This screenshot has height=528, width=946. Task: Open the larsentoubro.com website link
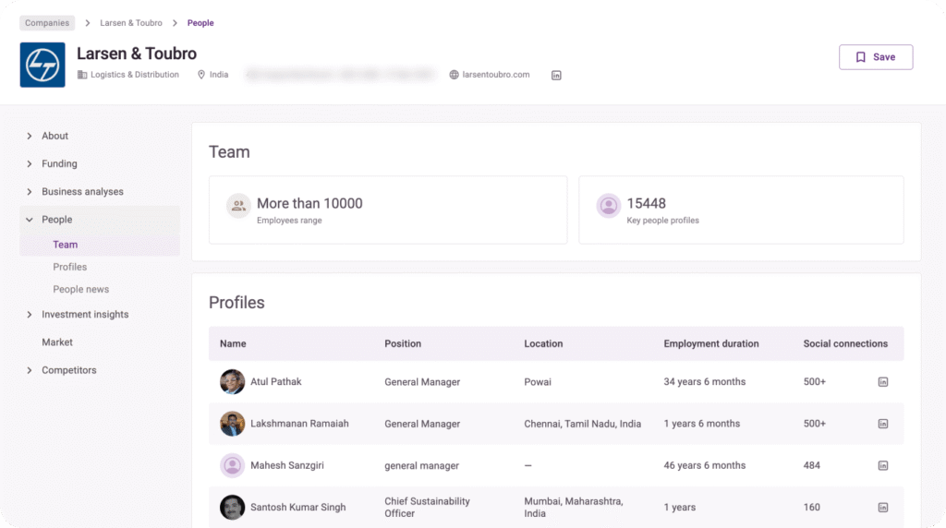pyautogui.click(x=496, y=75)
